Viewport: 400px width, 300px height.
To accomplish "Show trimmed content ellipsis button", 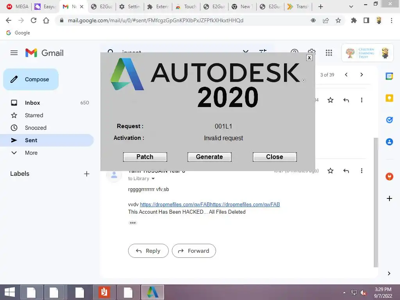I will (x=133, y=223).
